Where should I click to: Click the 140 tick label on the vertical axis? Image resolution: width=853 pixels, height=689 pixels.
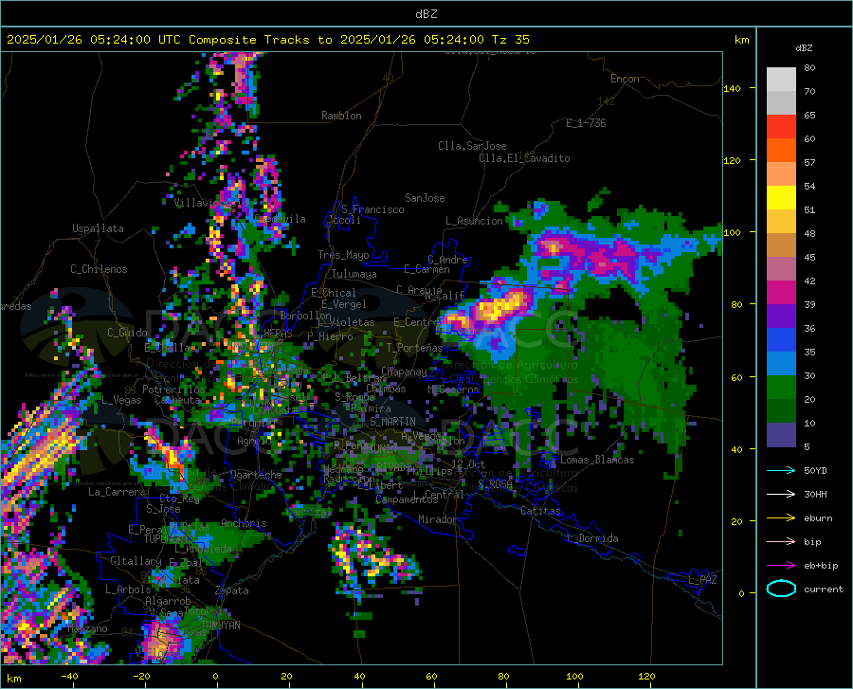coord(733,88)
